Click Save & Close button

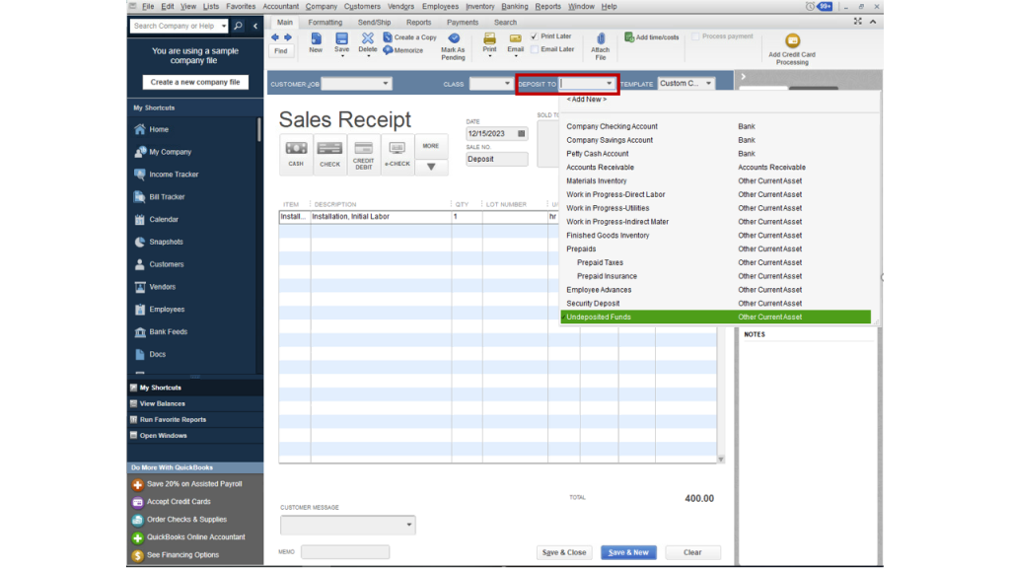click(x=564, y=552)
